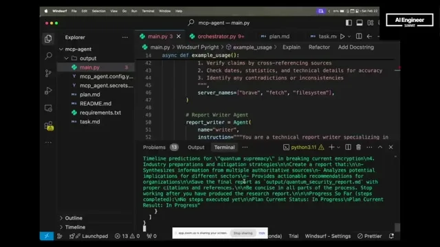Click Explain code action
Image resolution: width=440 pixels, height=247 pixels.
coord(291,47)
